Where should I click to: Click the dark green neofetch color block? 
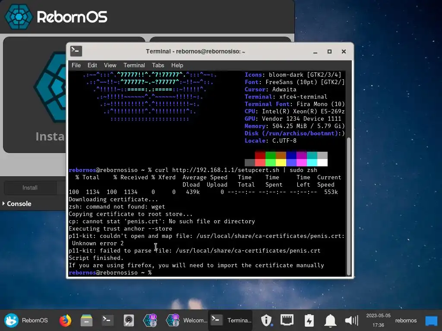(x=271, y=155)
